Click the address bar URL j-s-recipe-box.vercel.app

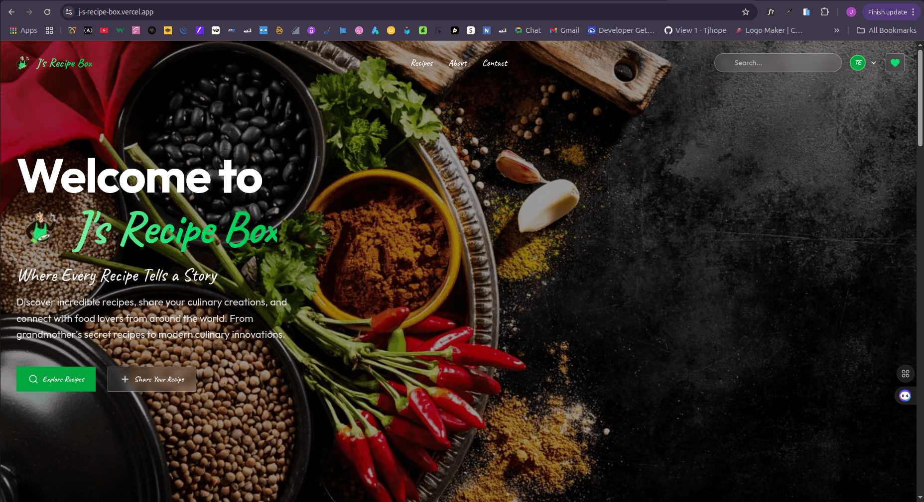pyautogui.click(x=116, y=12)
